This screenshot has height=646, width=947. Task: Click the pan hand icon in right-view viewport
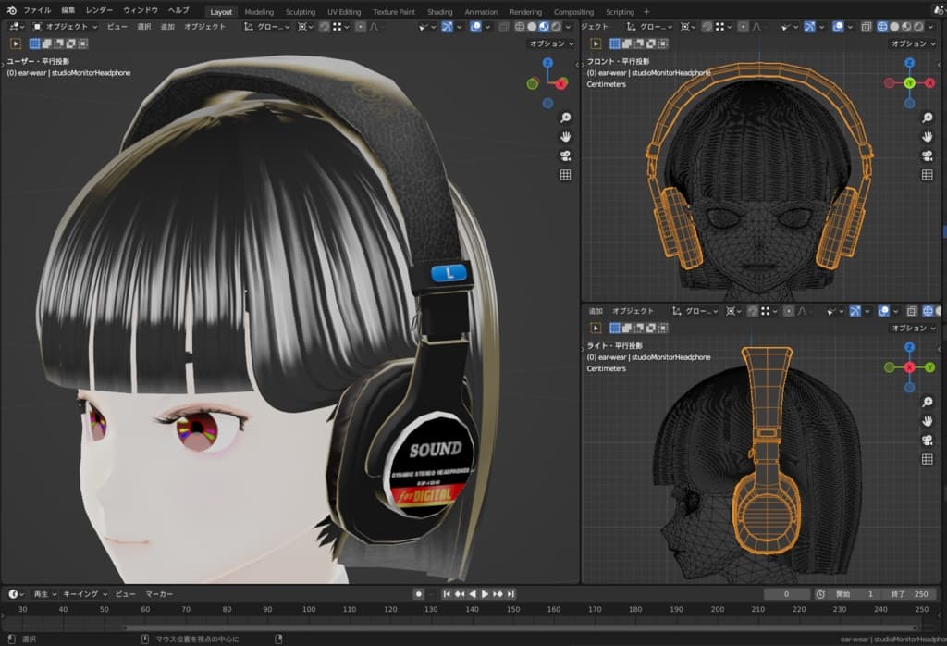click(x=927, y=421)
